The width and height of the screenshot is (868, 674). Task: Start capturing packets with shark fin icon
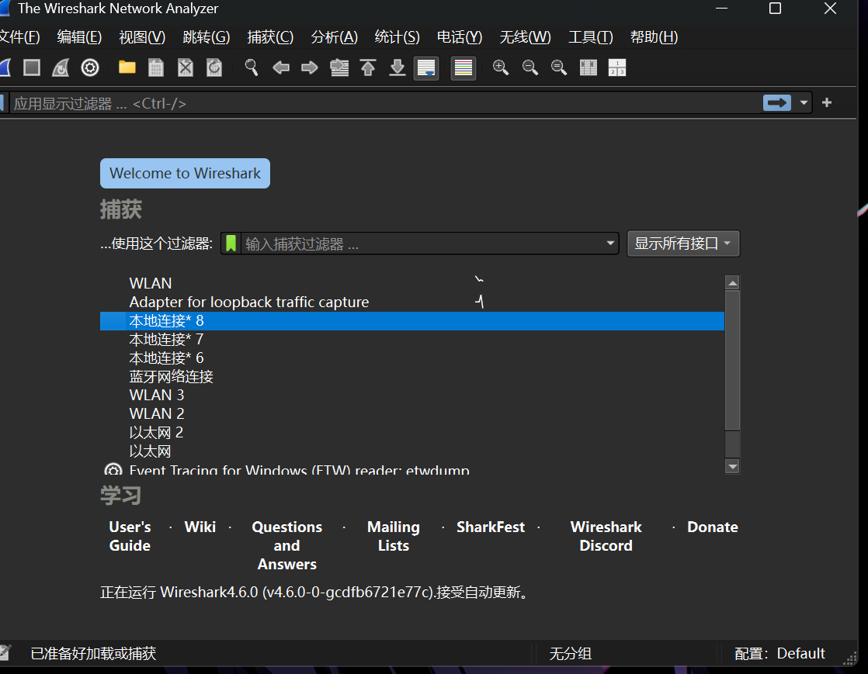pyautogui.click(x=5, y=68)
